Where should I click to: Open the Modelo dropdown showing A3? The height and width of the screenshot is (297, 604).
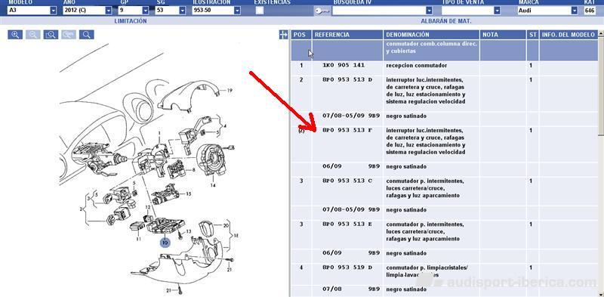click(32, 11)
